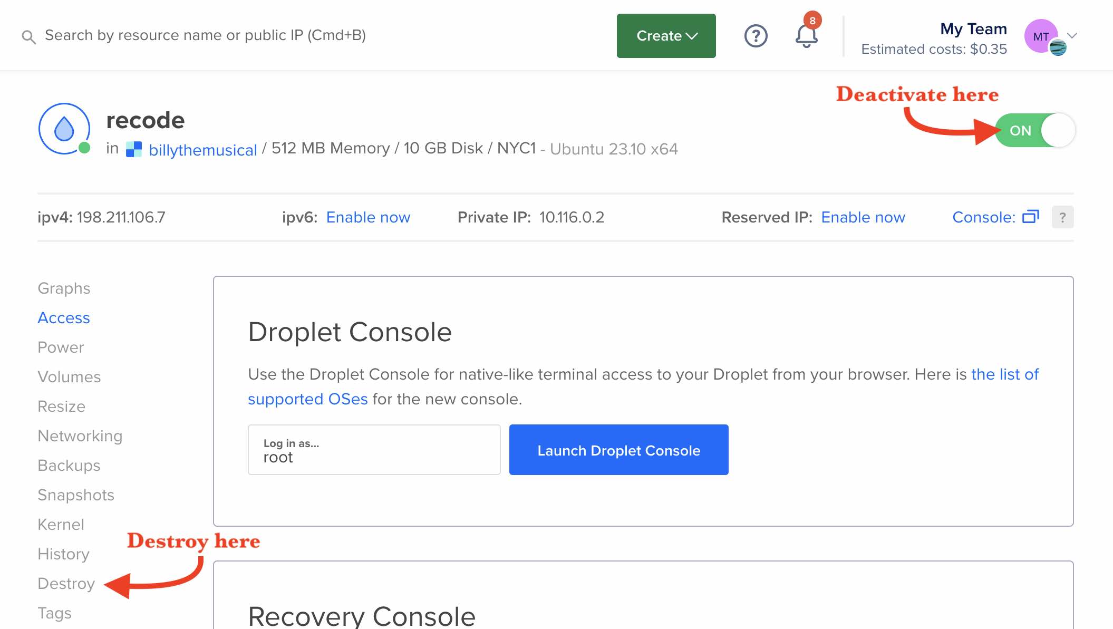Launch the Droplet Console
The height and width of the screenshot is (629, 1113).
(618, 450)
